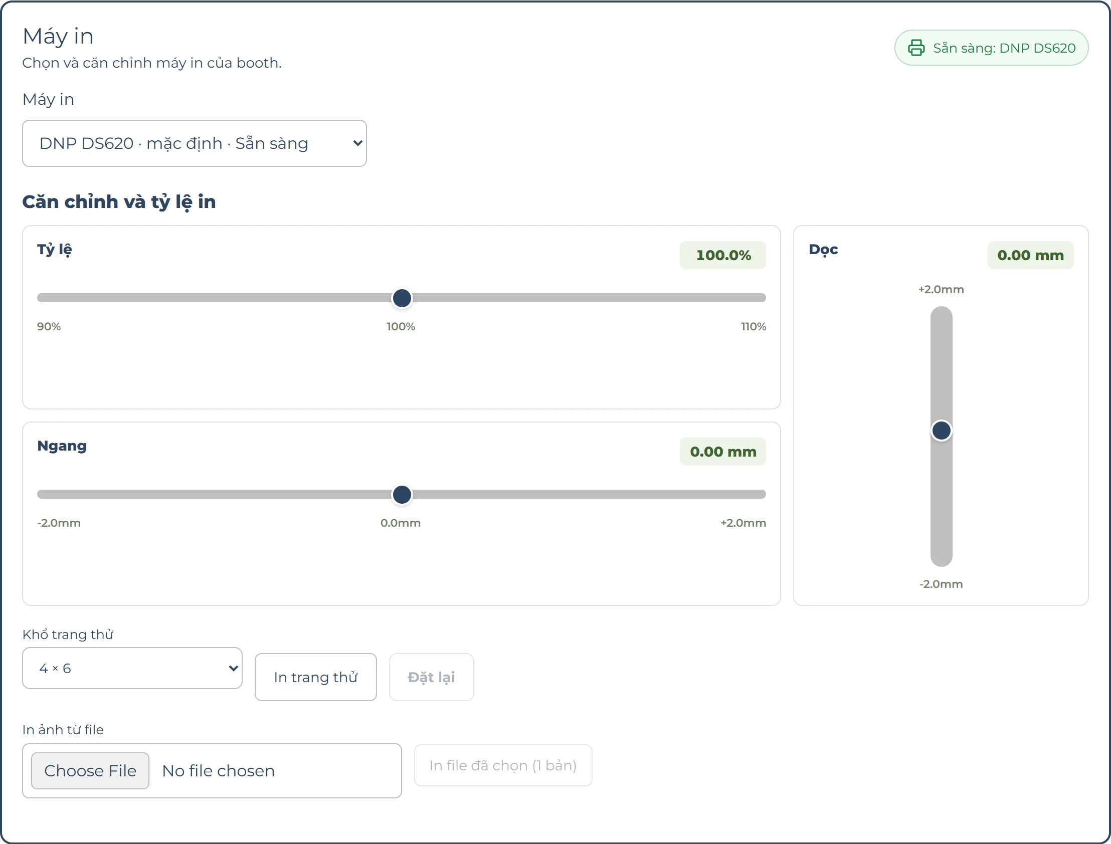
Task: Open the DNP DS620 printer dropdown
Action: point(195,143)
